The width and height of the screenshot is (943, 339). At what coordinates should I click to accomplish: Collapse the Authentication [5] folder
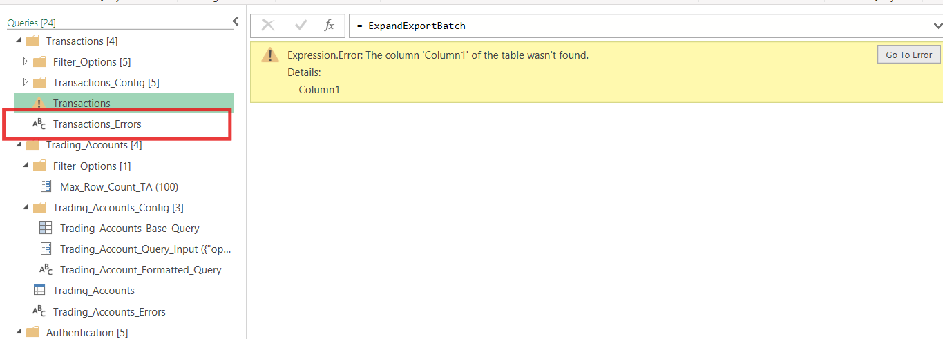pyautogui.click(x=18, y=332)
